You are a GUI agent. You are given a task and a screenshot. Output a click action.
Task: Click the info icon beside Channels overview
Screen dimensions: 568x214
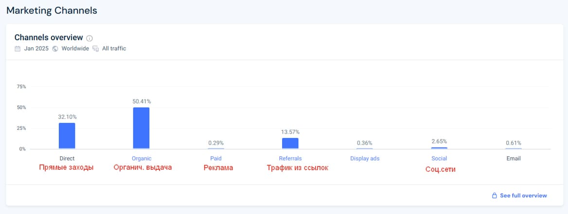pos(89,38)
